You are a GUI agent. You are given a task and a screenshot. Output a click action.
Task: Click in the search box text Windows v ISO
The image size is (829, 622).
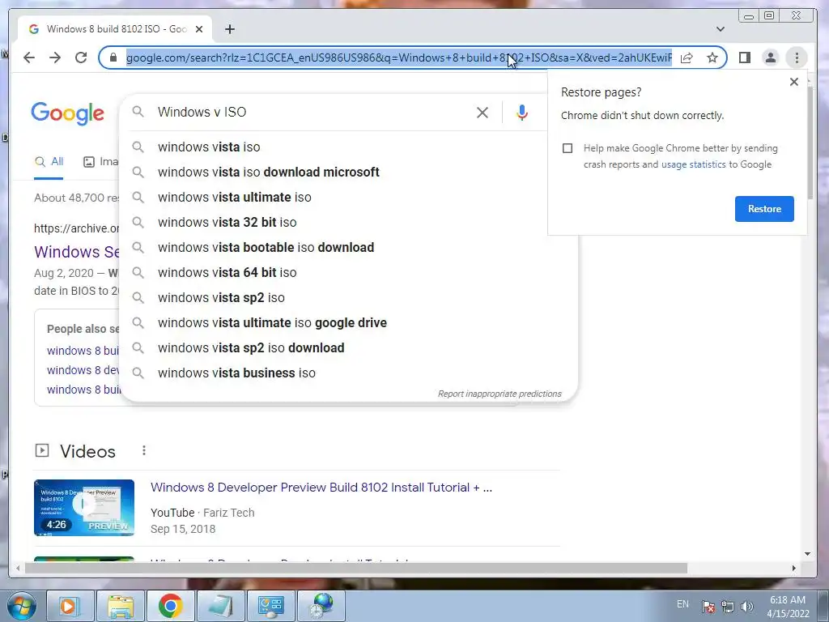(x=202, y=112)
